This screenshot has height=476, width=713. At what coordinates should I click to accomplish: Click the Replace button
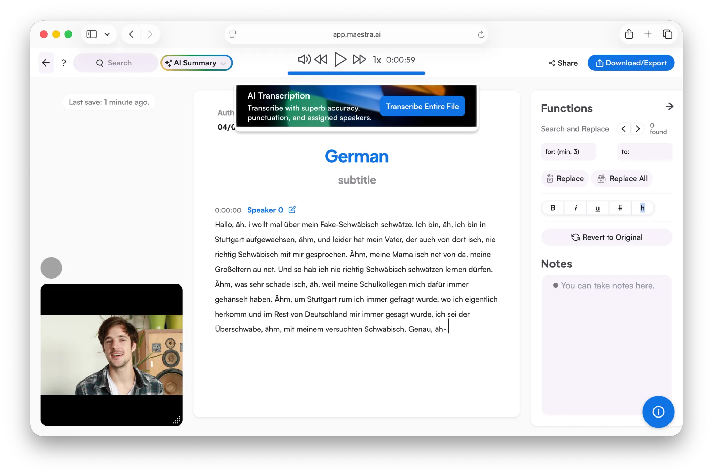coord(565,179)
